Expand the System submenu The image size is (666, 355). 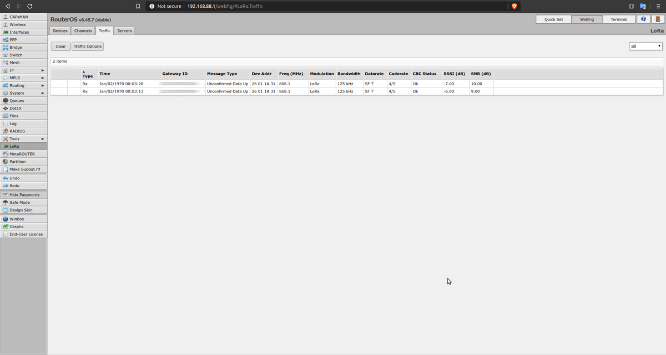24,93
